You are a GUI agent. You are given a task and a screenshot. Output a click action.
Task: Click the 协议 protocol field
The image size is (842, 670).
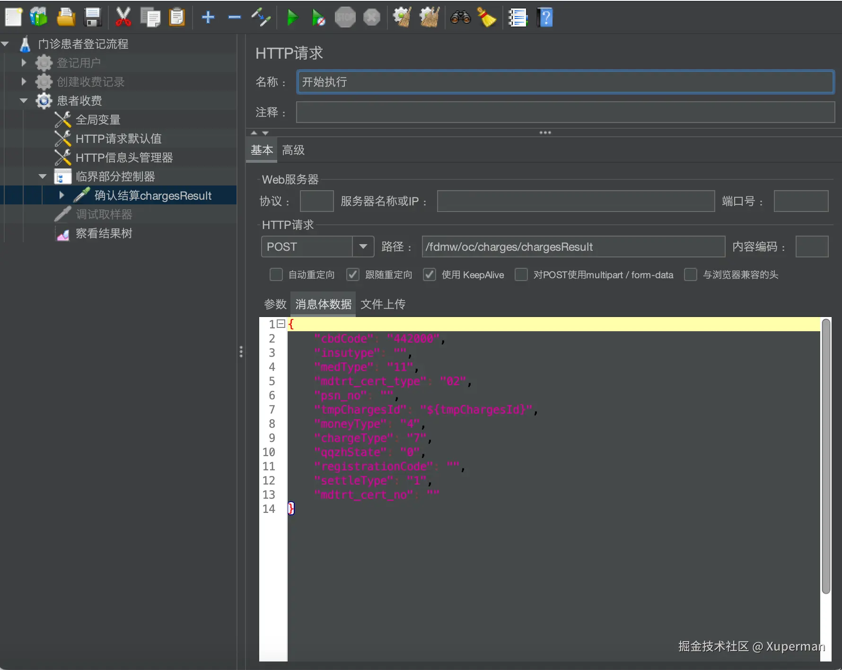pos(317,201)
